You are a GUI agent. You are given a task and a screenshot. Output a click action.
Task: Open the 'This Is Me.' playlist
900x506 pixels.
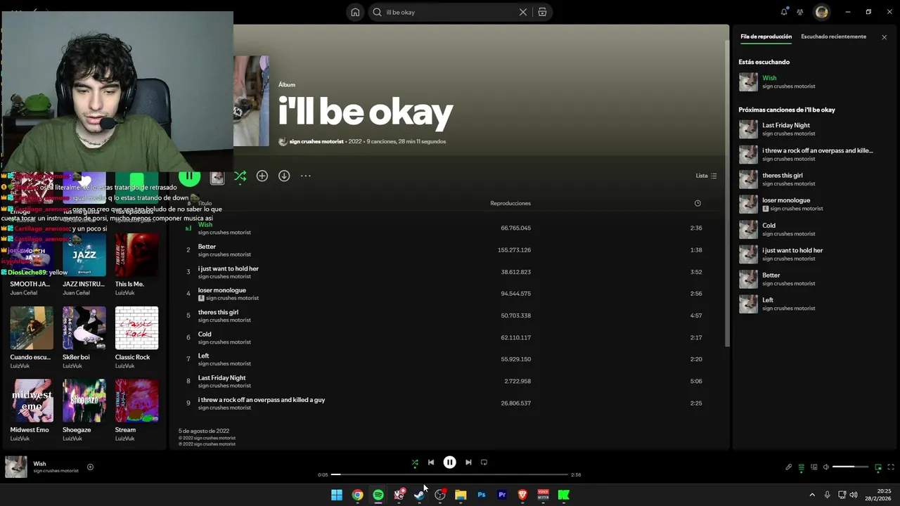(136, 255)
